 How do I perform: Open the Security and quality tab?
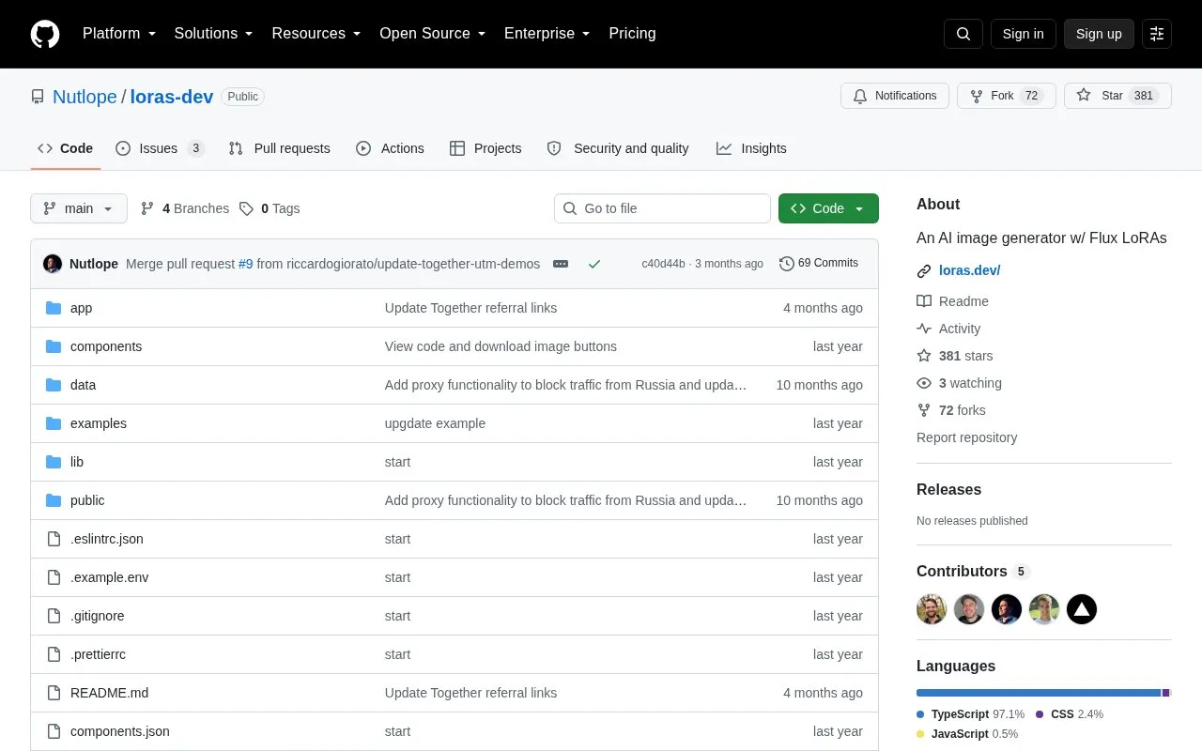tap(618, 148)
